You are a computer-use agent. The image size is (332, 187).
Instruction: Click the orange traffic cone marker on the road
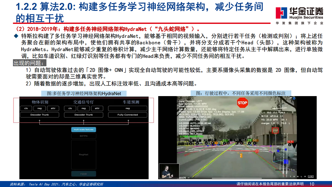tap(241, 155)
